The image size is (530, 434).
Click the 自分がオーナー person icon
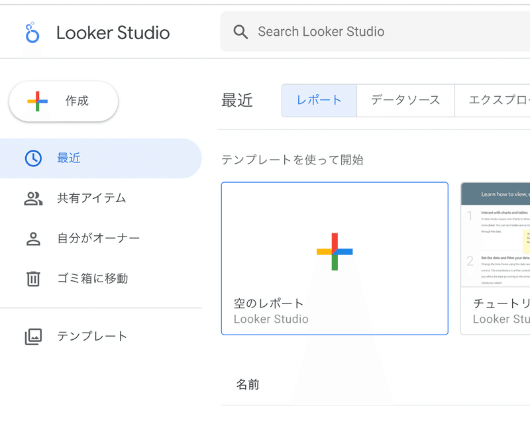(x=33, y=239)
